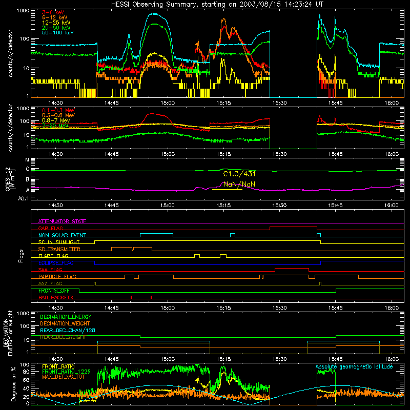
Task: Click the NaN/NaN annotation in GOES panel
Action: (239, 184)
